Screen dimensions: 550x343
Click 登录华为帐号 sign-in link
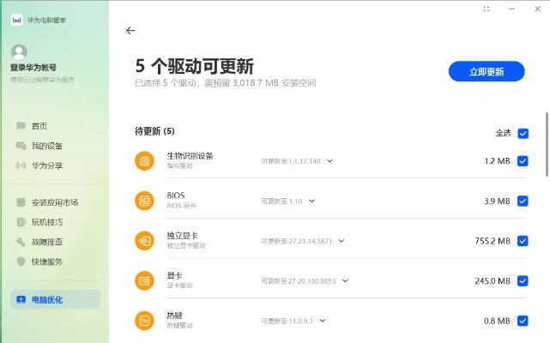35,68
